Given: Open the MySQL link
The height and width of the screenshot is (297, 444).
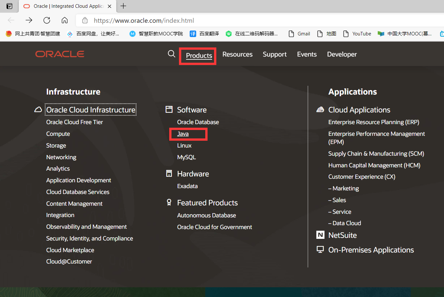Looking at the screenshot, I should 186,157.
